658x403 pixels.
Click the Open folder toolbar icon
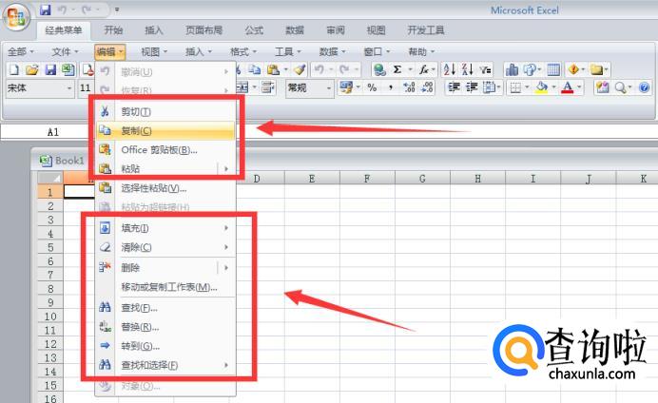[x=32, y=69]
